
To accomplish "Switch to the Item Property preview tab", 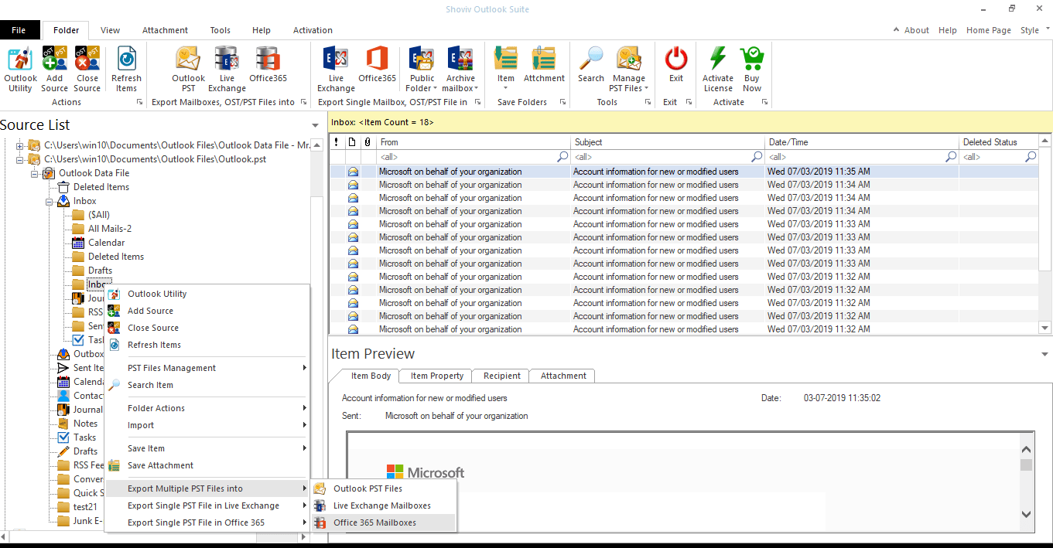I will pos(437,376).
